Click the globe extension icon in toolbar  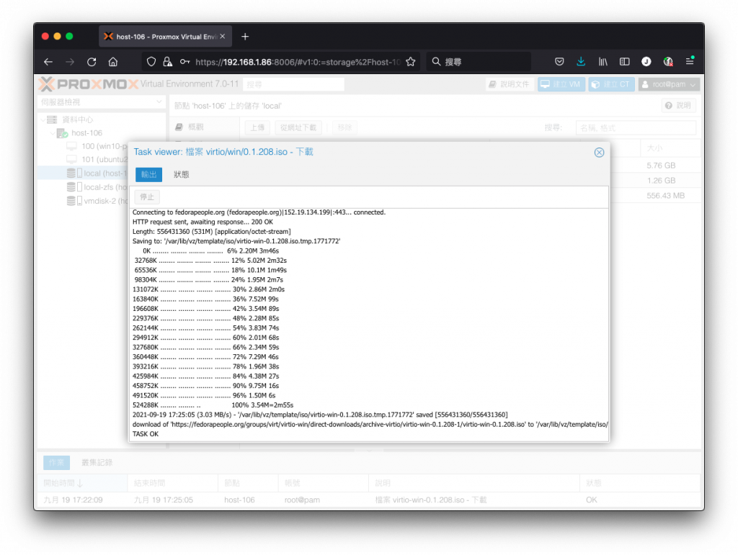668,62
